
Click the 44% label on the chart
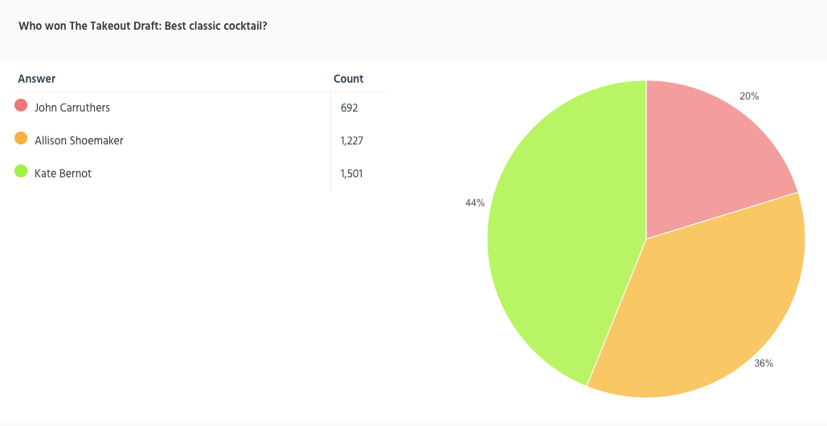click(x=475, y=203)
